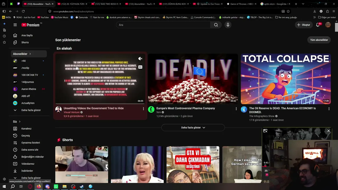Click the YouTube search input field
This screenshot has height=190, width=338.
coord(163,25)
